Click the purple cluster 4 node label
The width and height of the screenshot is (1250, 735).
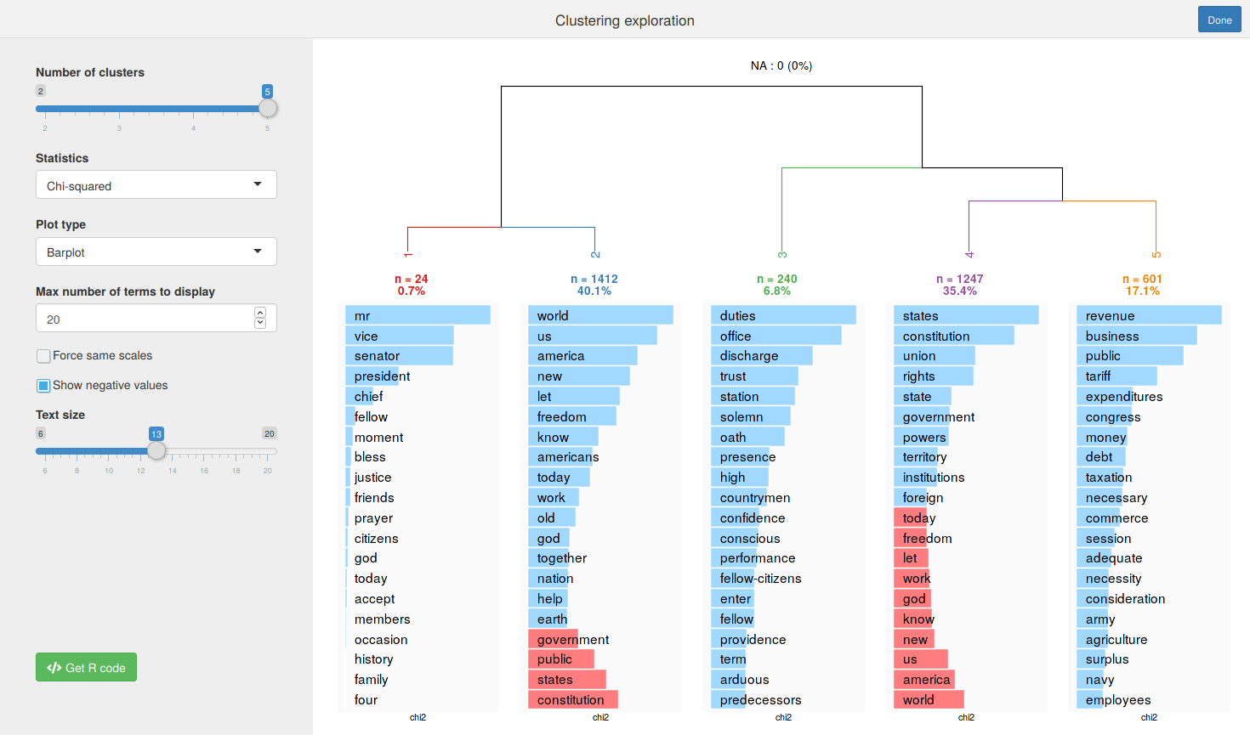pos(969,254)
